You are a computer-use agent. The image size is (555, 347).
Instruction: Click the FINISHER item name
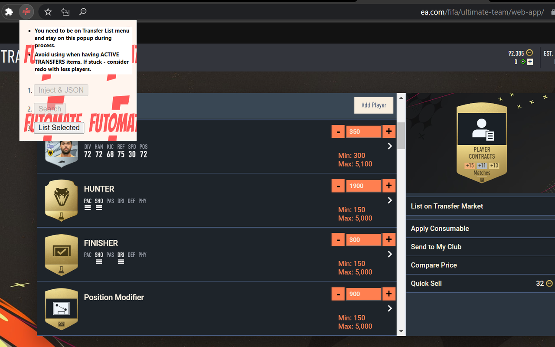pyautogui.click(x=101, y=243)
